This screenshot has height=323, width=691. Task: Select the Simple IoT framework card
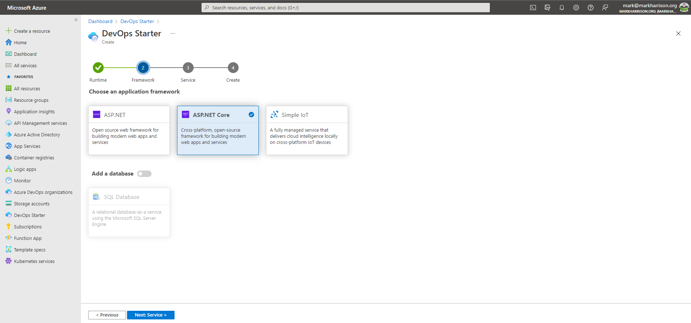coord(307,130)
